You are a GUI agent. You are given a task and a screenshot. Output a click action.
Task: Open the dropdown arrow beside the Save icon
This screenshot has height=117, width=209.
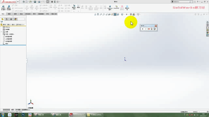coord(37,2)
